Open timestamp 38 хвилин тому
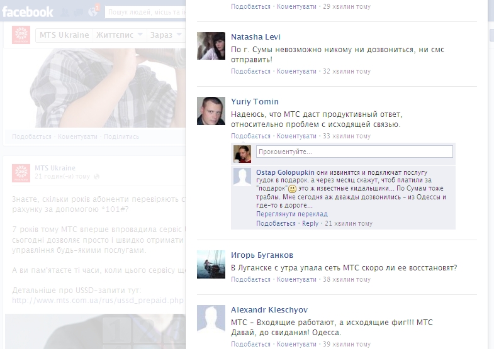The image size is (494, 349). tap(347, 279)
